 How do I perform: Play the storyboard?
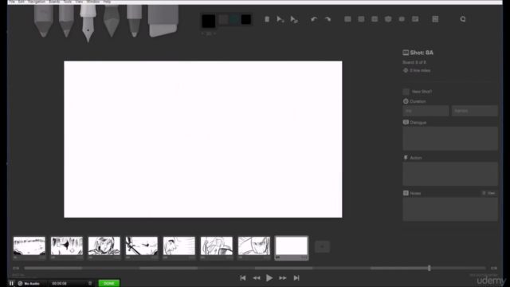pyautogui.click(x=269, y=278)
